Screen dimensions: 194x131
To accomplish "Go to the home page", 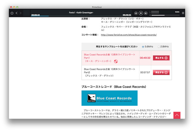I will coord(12,13).
